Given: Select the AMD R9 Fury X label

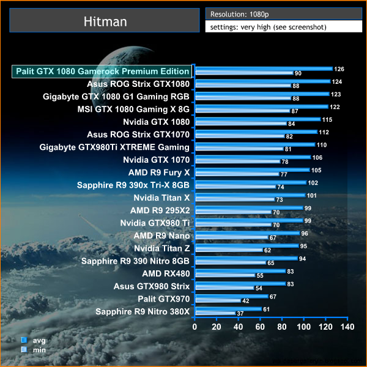Looking at the screenshot, I should point(159,172).
